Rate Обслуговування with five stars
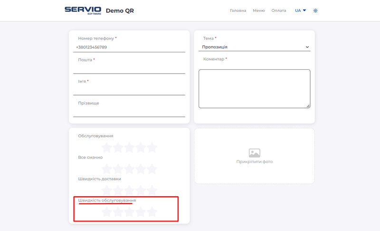 [152, 148]
